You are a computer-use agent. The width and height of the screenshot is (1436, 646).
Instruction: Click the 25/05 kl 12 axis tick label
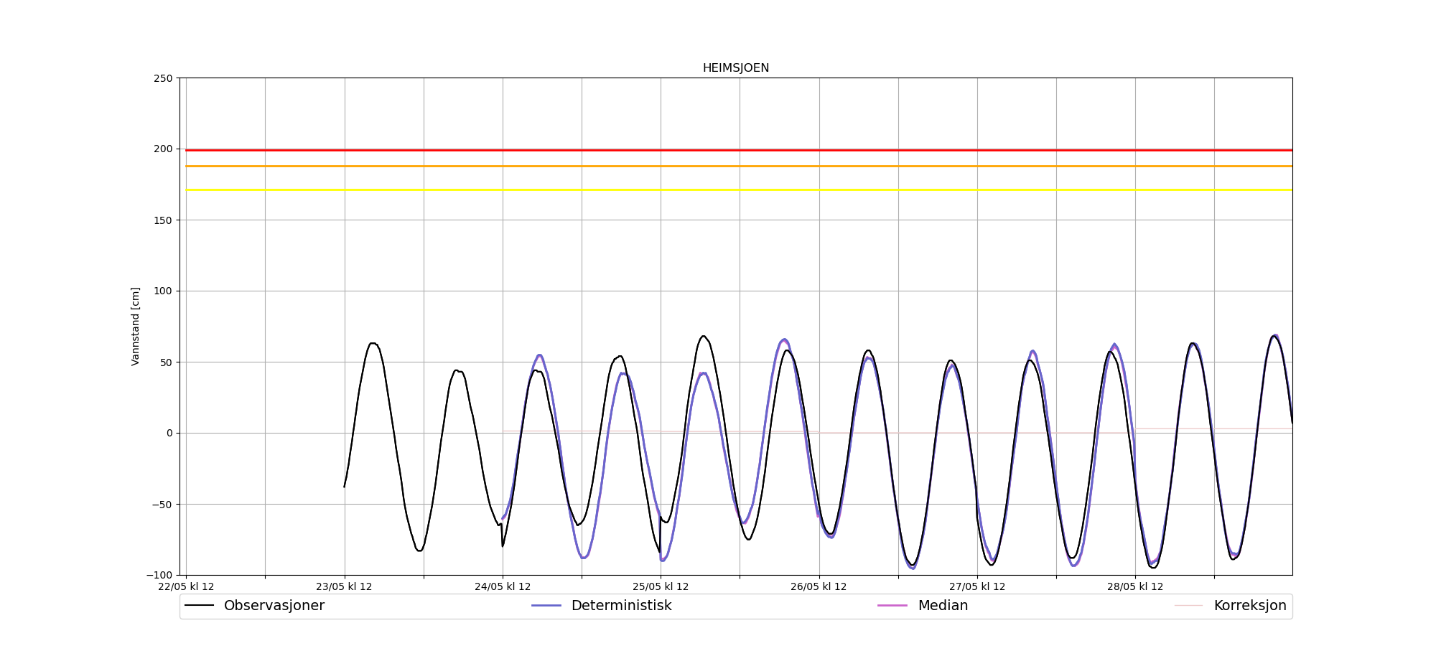click(x=661, y=586)
